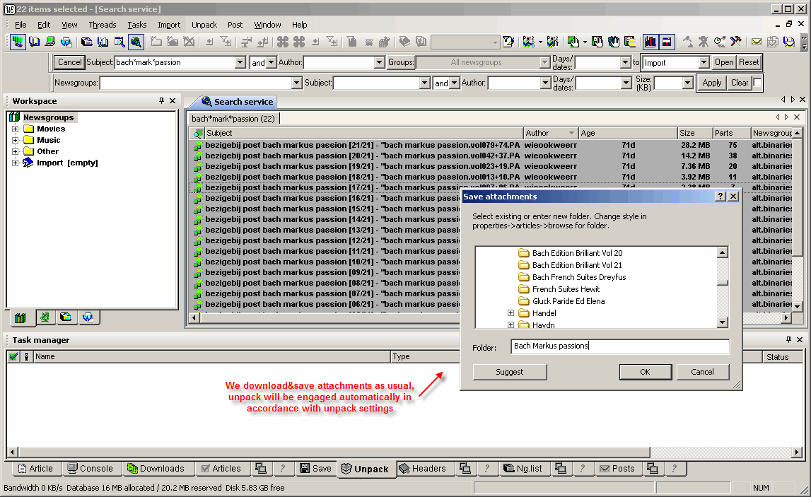Click the envelope post message toolbar icon
Image resolution: width=811 pixels, height=497 pixels.
[x=757, y=42]
